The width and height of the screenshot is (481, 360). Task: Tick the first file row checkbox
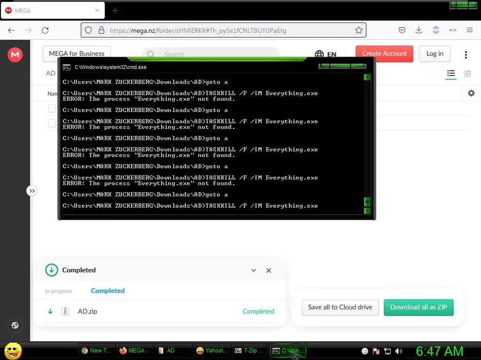coord(52,108)
